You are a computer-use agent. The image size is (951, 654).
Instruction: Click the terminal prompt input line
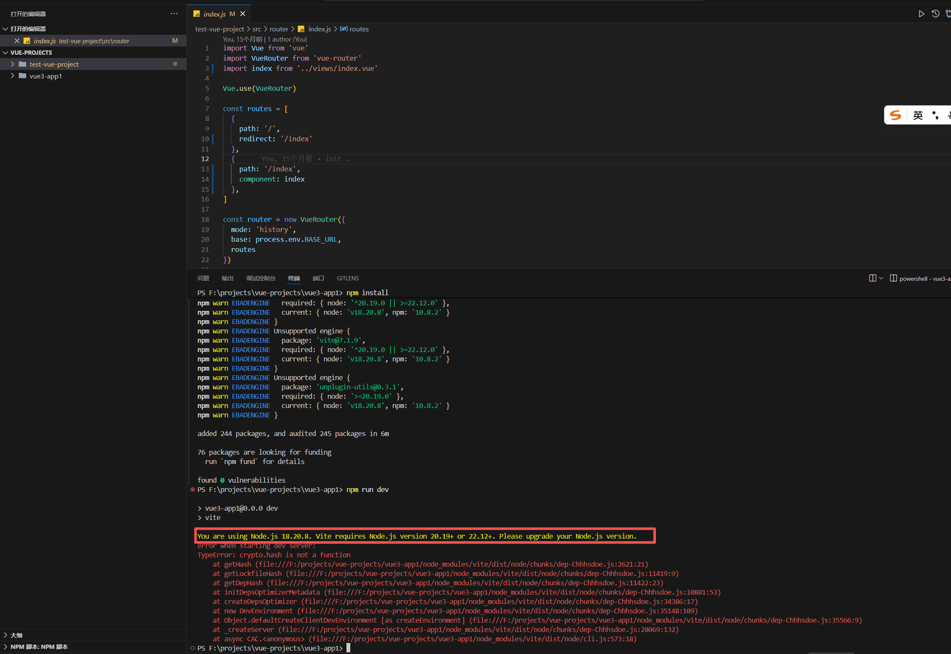[348, 648]
